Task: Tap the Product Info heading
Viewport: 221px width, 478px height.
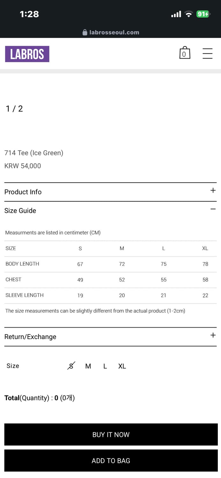Action: point(23,192)
